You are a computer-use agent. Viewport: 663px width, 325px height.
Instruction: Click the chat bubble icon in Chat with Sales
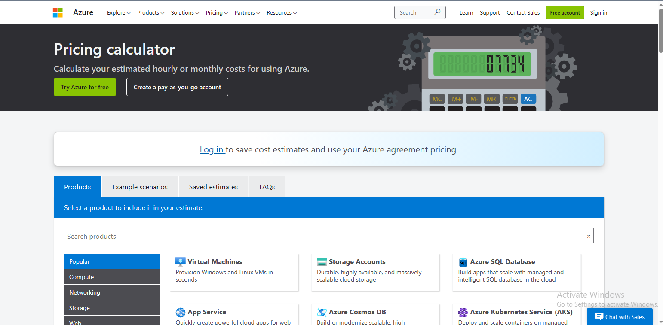pos(599,316)
